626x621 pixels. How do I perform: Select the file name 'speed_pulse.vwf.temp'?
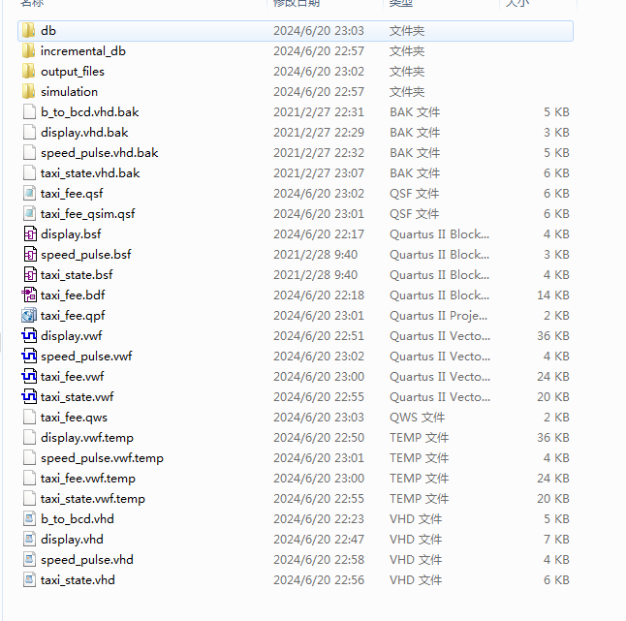pos(102,458)
